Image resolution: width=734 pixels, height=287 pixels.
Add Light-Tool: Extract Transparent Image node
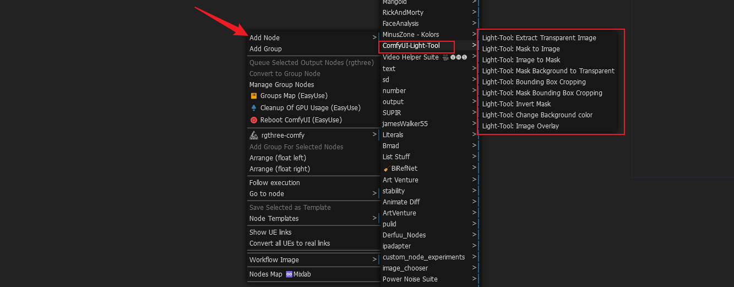549,38
